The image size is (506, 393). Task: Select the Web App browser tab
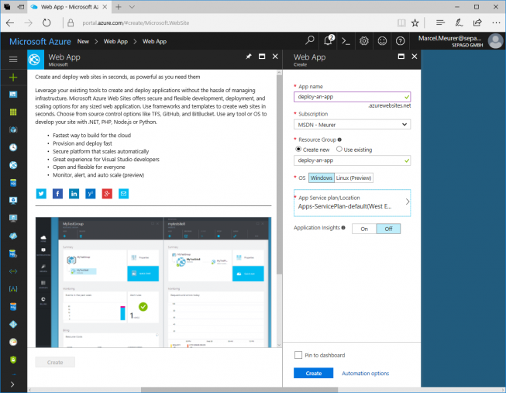69,7
